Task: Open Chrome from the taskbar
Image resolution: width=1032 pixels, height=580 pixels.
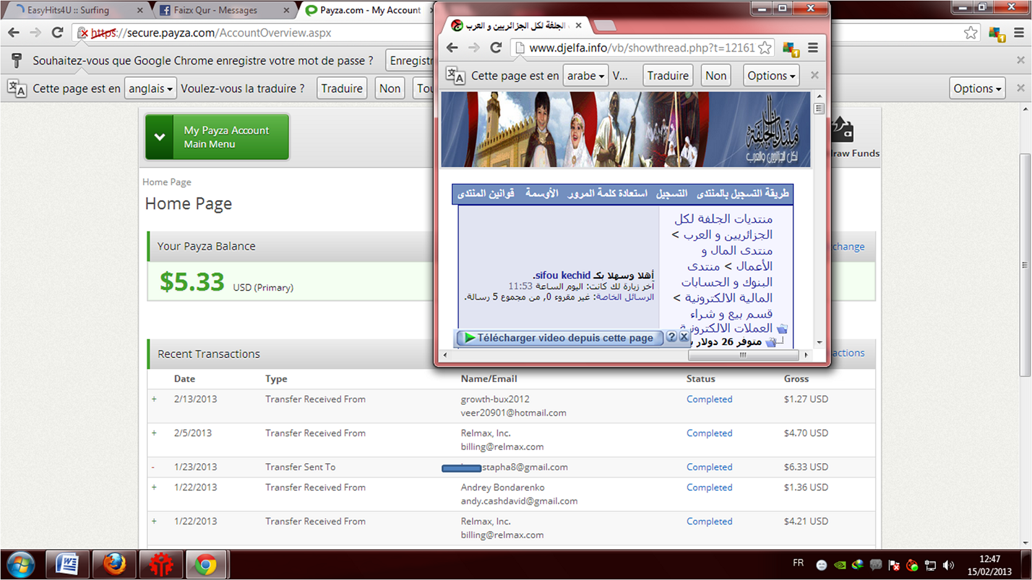Action: 206,565
